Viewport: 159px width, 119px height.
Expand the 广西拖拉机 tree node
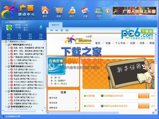point(9,57)
